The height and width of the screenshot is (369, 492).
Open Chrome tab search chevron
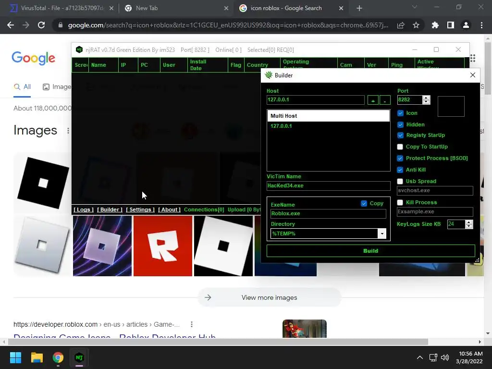click(415, 7)
